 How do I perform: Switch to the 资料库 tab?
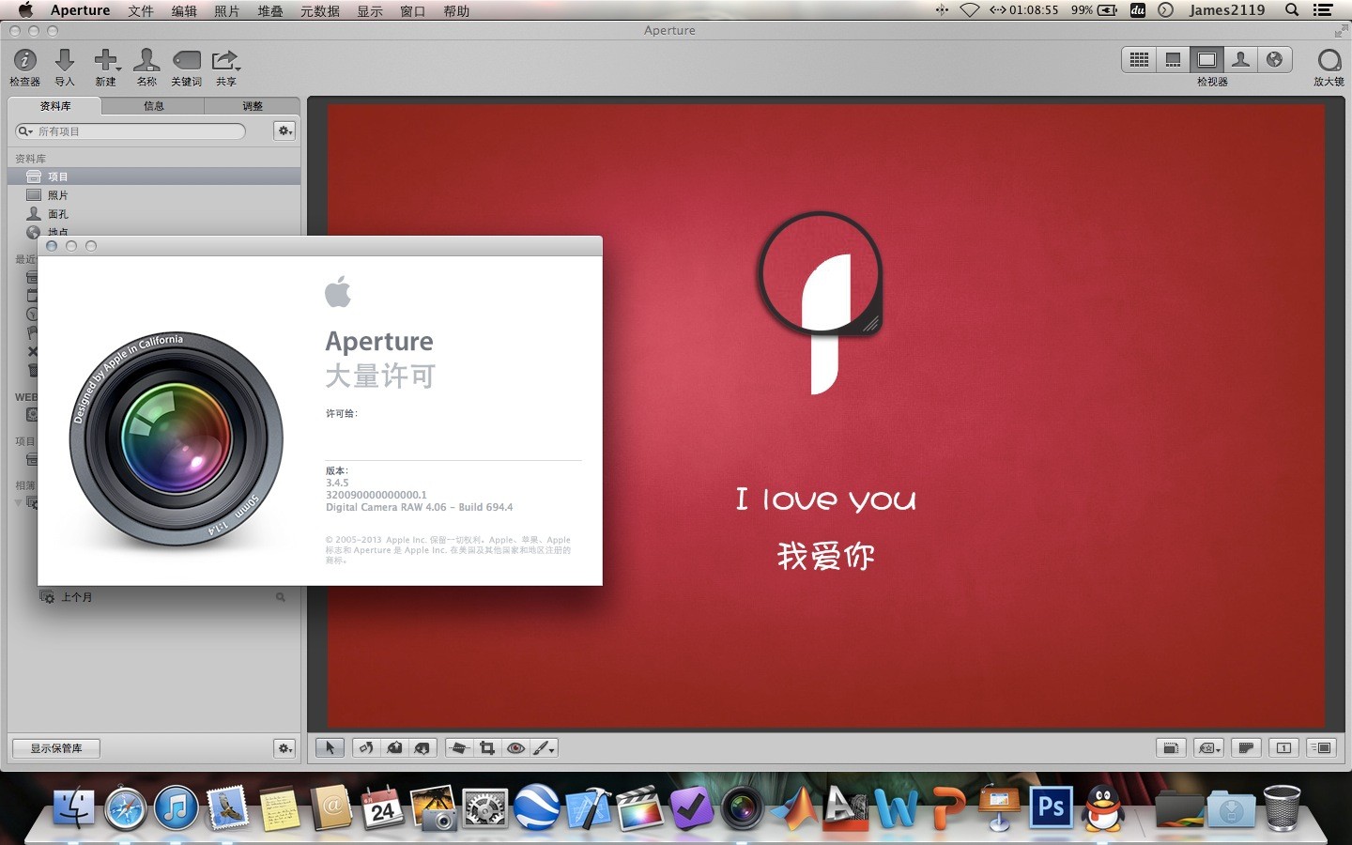point(55,106)
